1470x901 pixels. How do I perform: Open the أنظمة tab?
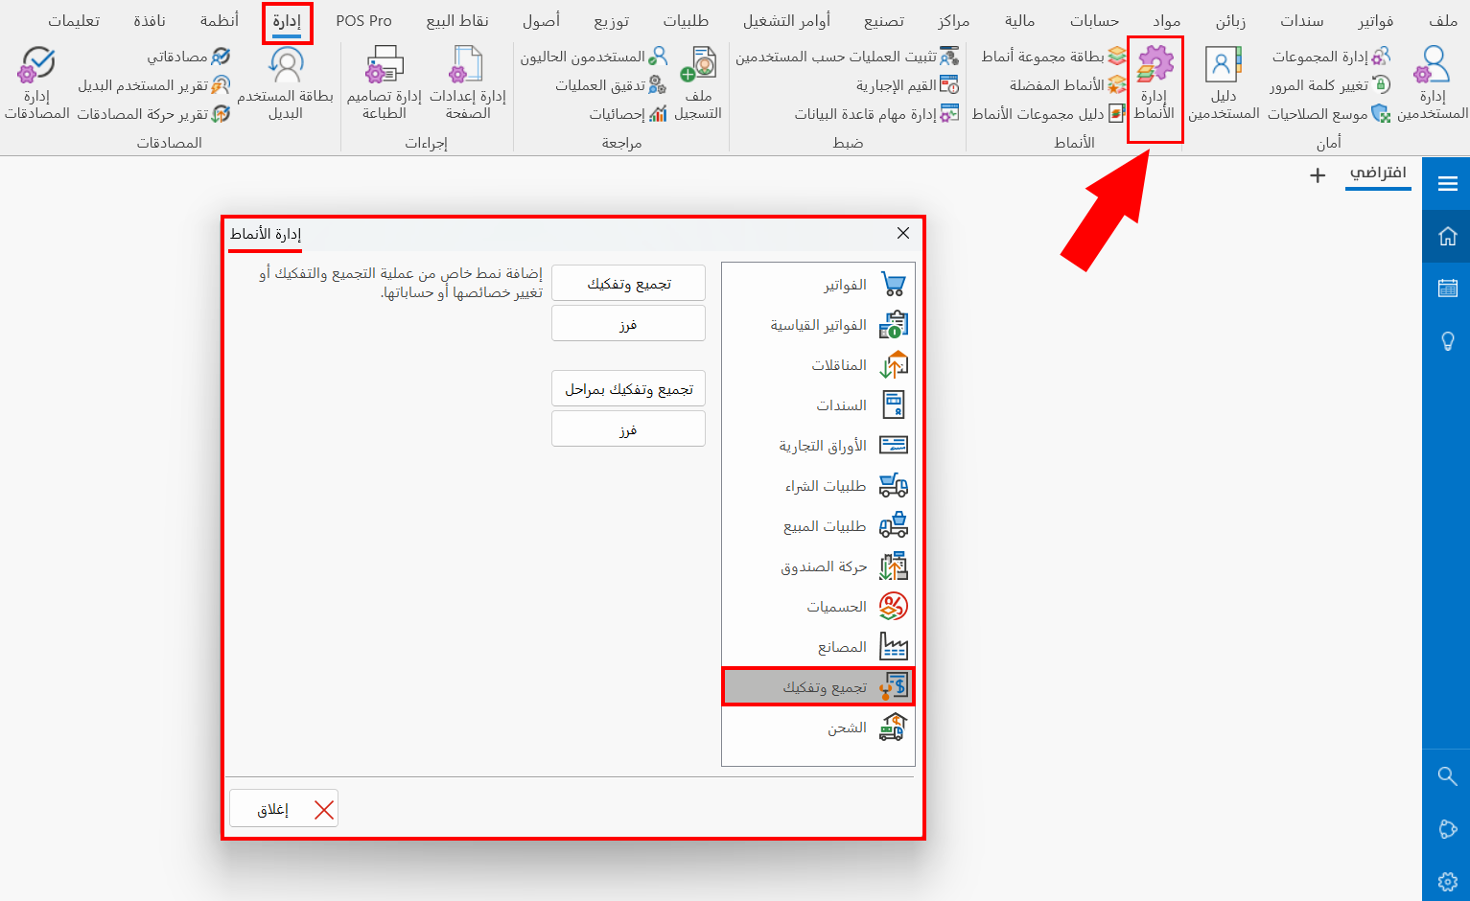[x=220, y=21]
